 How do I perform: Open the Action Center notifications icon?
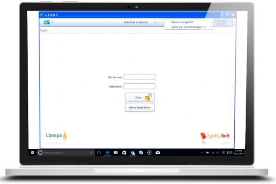pos(224,153)
